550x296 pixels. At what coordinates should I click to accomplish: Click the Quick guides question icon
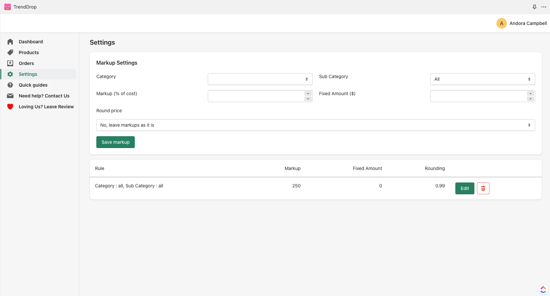pyautogui.click(x=10, y=85)
